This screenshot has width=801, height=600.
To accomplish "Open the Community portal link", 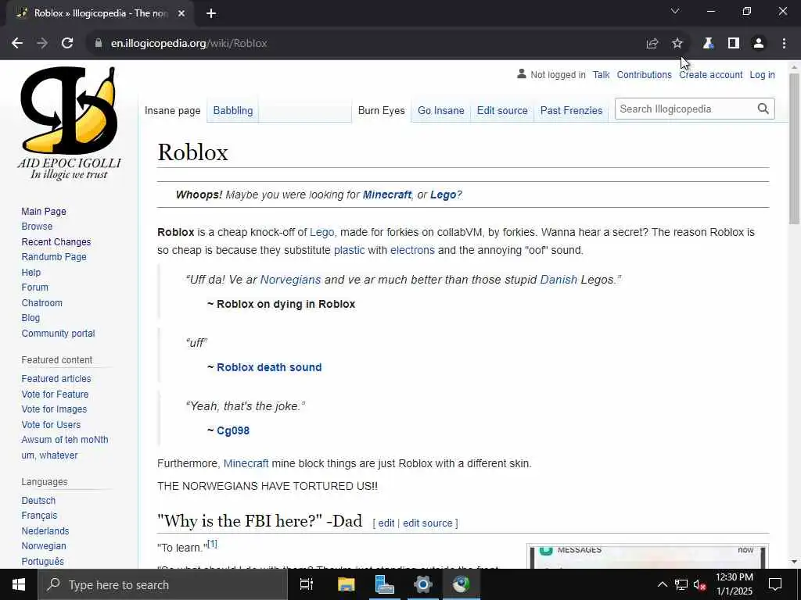I will point(58,334).
